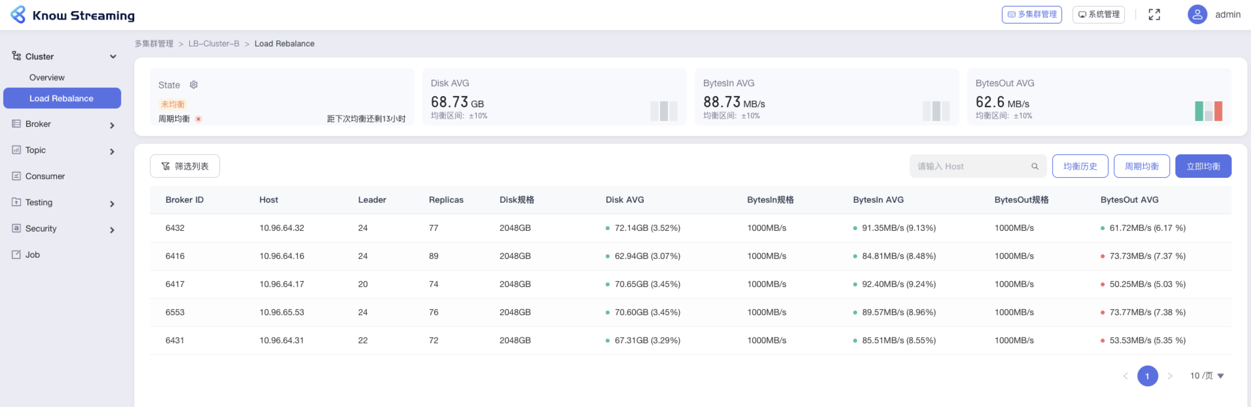The image size is (1251, 407).
Task: Click LB-Cluster-B breadcrumb link
Action: (214, 44)
